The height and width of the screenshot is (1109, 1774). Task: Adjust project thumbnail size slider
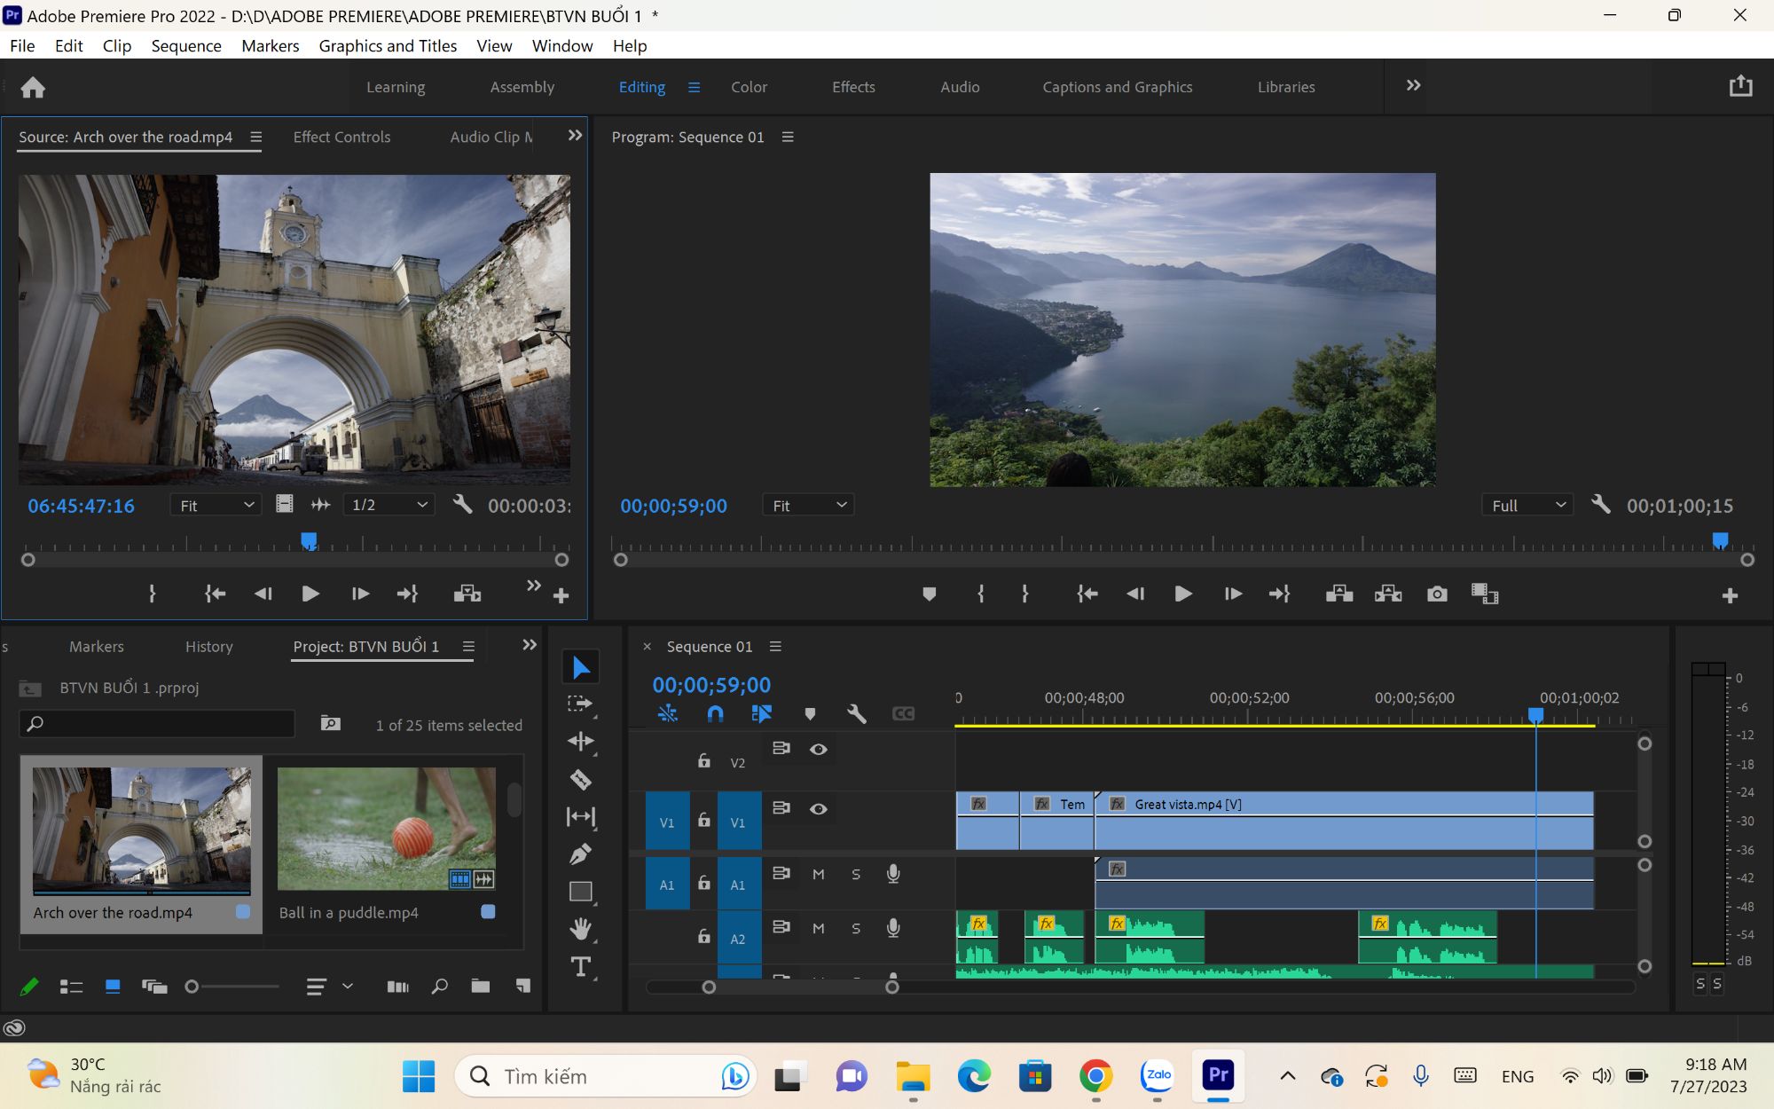pos(233,986)
